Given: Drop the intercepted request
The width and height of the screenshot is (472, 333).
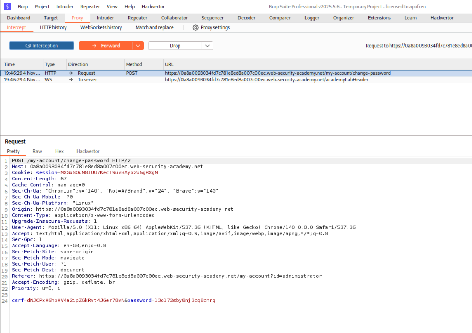Looking at the screenshot, I should (175, 46).
